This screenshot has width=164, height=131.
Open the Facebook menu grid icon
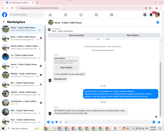[145, 15]
